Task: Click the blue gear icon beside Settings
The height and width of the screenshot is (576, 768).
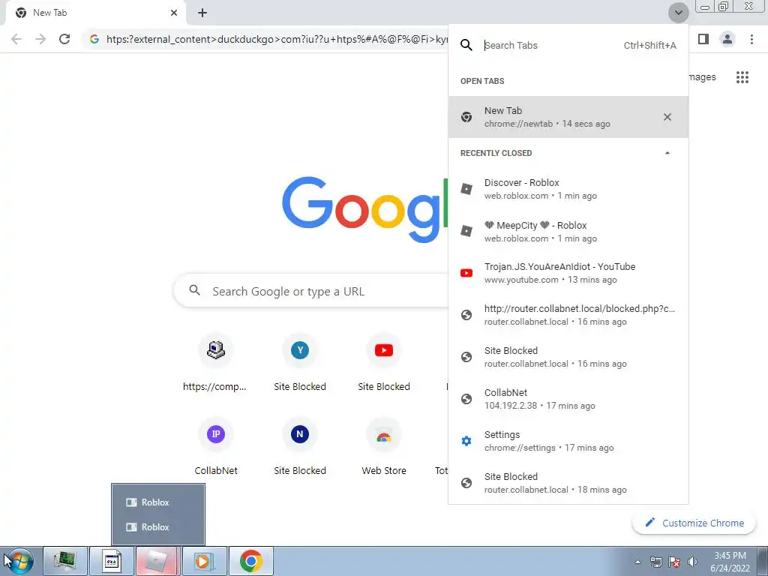Action: pos(466,441)
